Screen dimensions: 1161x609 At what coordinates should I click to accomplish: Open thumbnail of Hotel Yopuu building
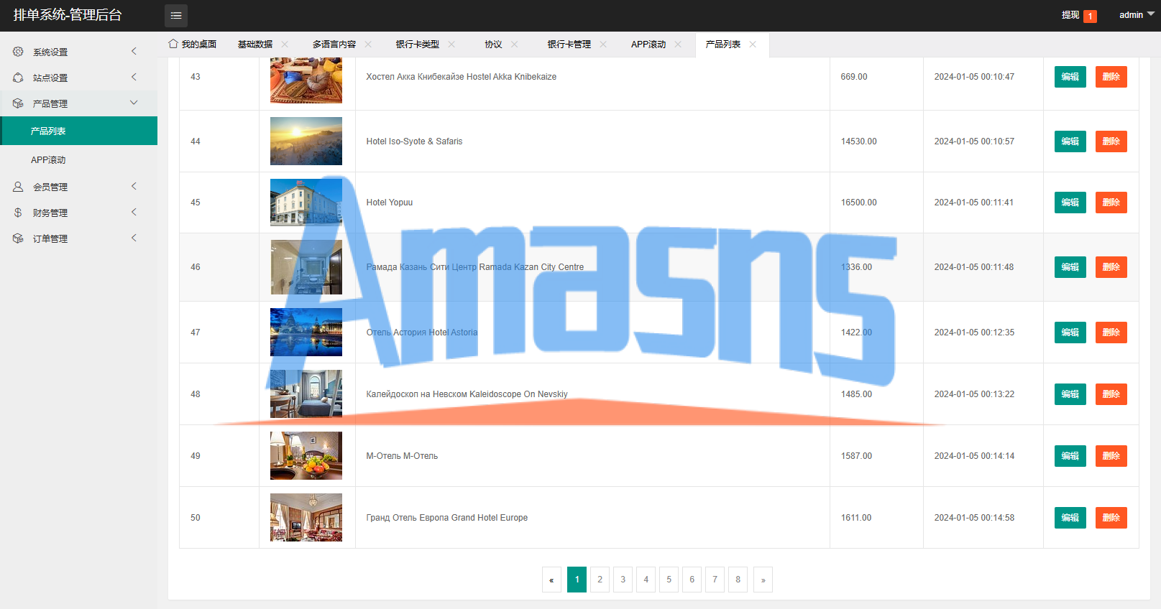[x=306, y=203]
